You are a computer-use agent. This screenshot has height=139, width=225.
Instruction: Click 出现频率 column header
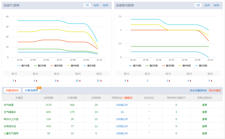[96, 98]
